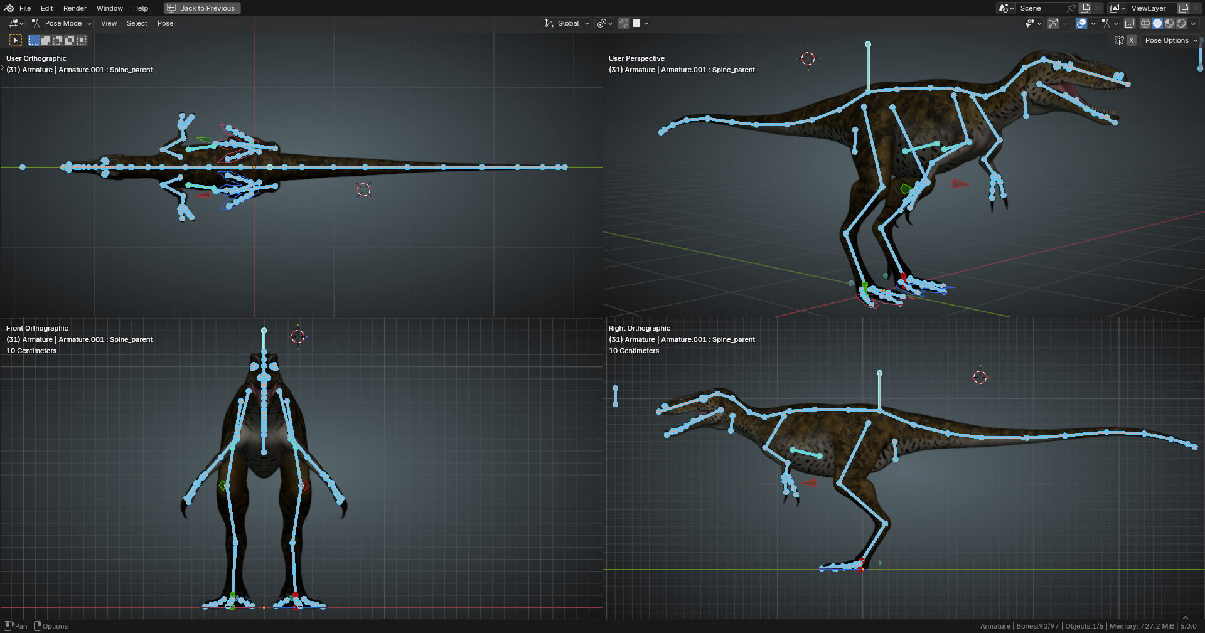This screenshot has height=633, width=1205.
Task: Toggle viewport overlays display
Action: (1081, 23)
